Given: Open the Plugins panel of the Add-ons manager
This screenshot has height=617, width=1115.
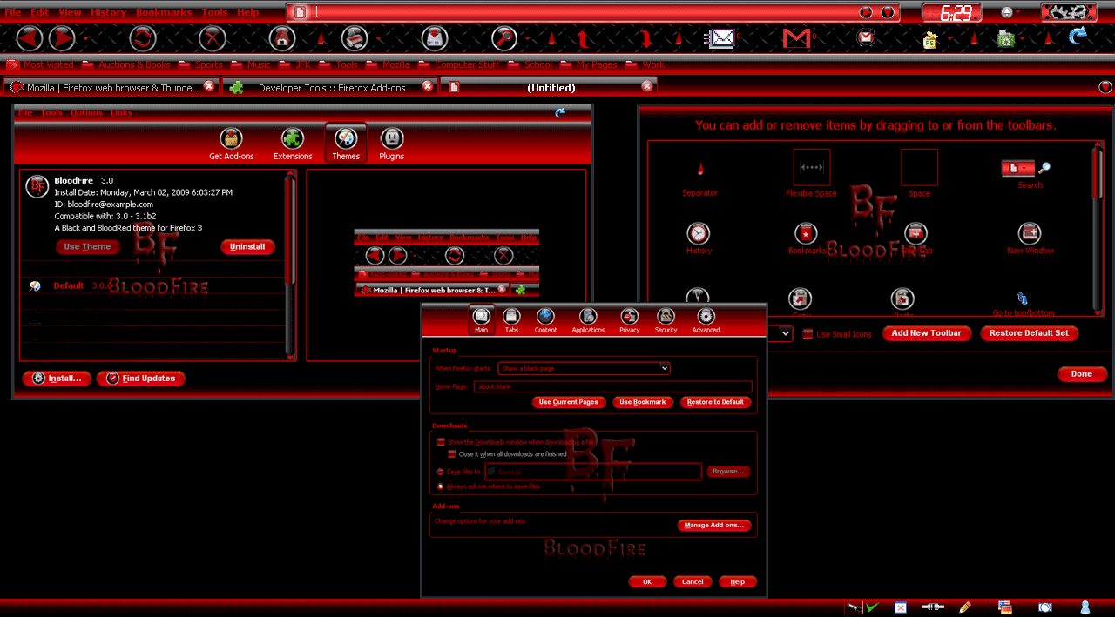Looking at the screenshot, I should tap(391, 143).
